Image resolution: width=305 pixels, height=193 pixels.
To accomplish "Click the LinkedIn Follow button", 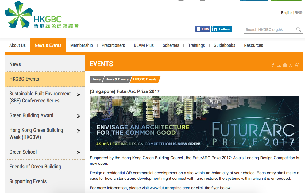I will pos(222,29).
